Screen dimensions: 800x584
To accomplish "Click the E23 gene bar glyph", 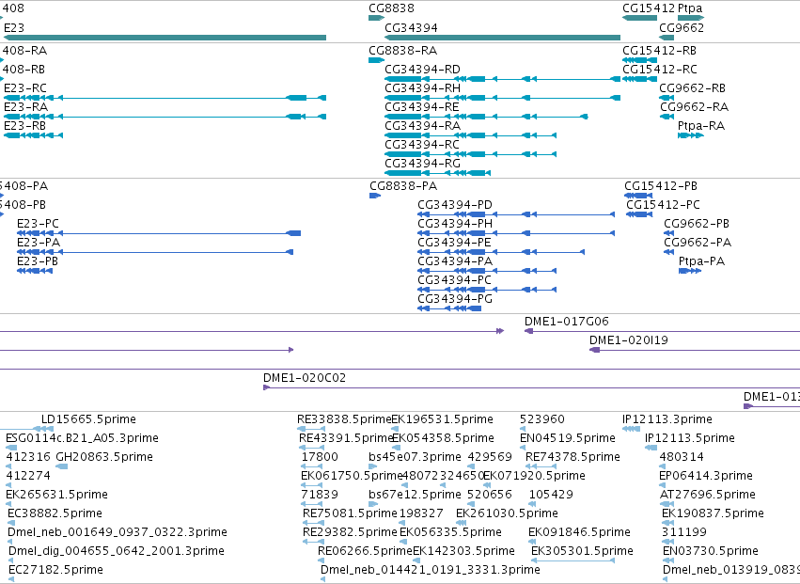I will pos(165,38).
